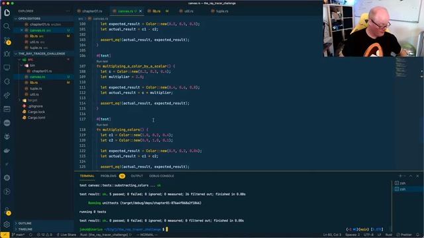The width and height of the screenshot is (424, 238).
Task: Open Source Control view with badge
Action: tap(7, 40)
